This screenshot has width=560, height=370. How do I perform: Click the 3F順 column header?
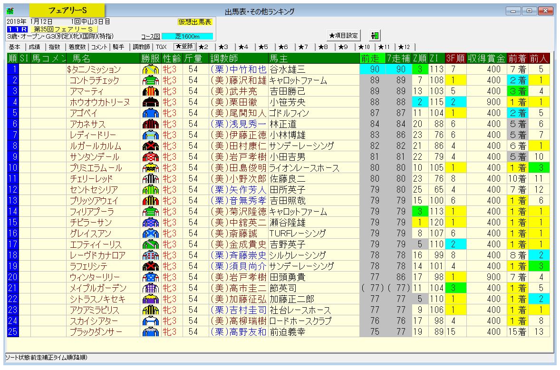click(x=455, y=58)
